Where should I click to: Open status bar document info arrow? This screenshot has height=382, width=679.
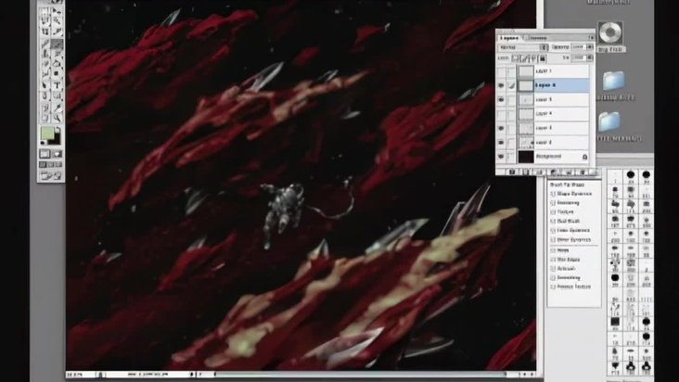(x=192, y=375)
